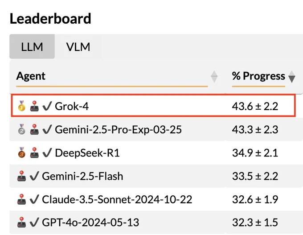The width and height of the screenshot is (303, 235).
Task: Click the joystick icon in the Grok-4 row
Action: point(34,106)
